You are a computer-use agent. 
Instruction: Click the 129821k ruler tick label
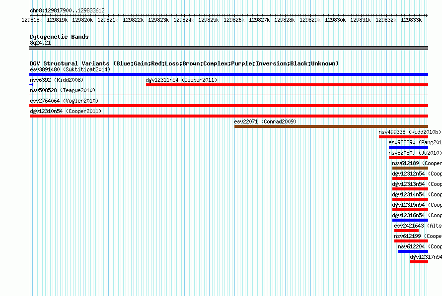pyautogui.click(x=108, y=20)
